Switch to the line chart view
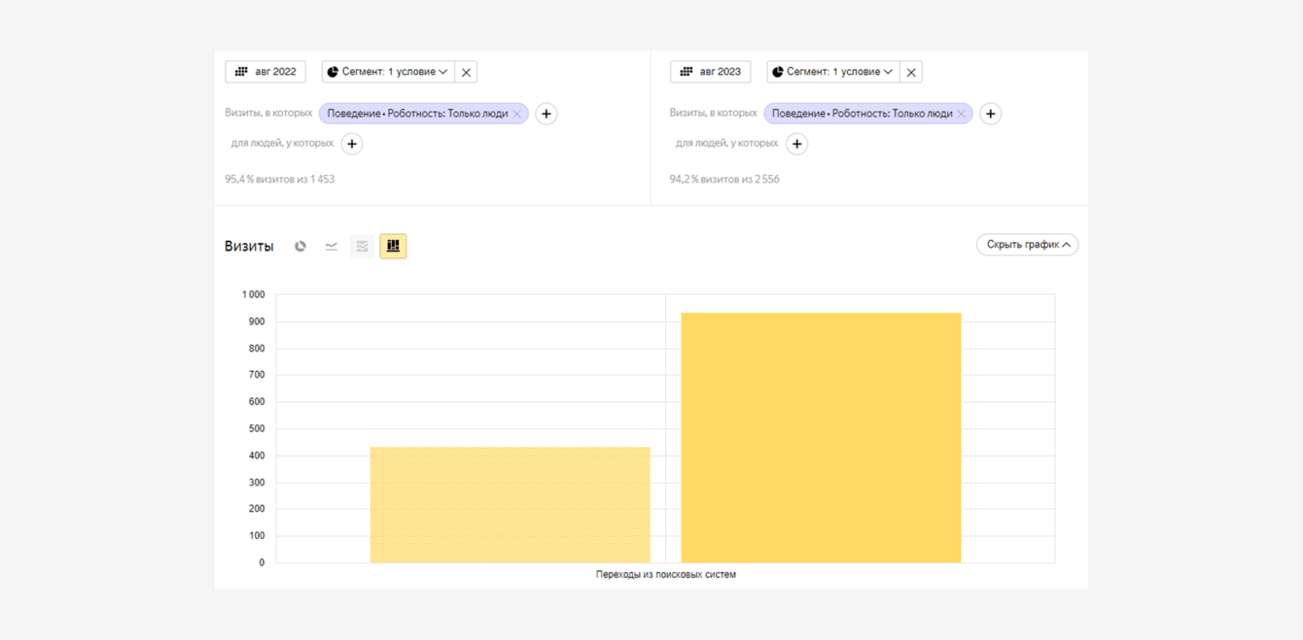Image resolution: width=1303 pixels, height=640 pixels. click(332, 247)
